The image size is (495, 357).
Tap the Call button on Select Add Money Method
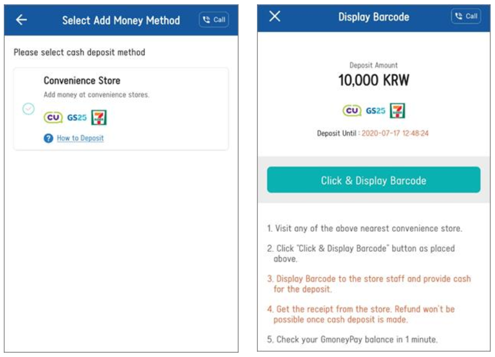(x=214, y=20)
